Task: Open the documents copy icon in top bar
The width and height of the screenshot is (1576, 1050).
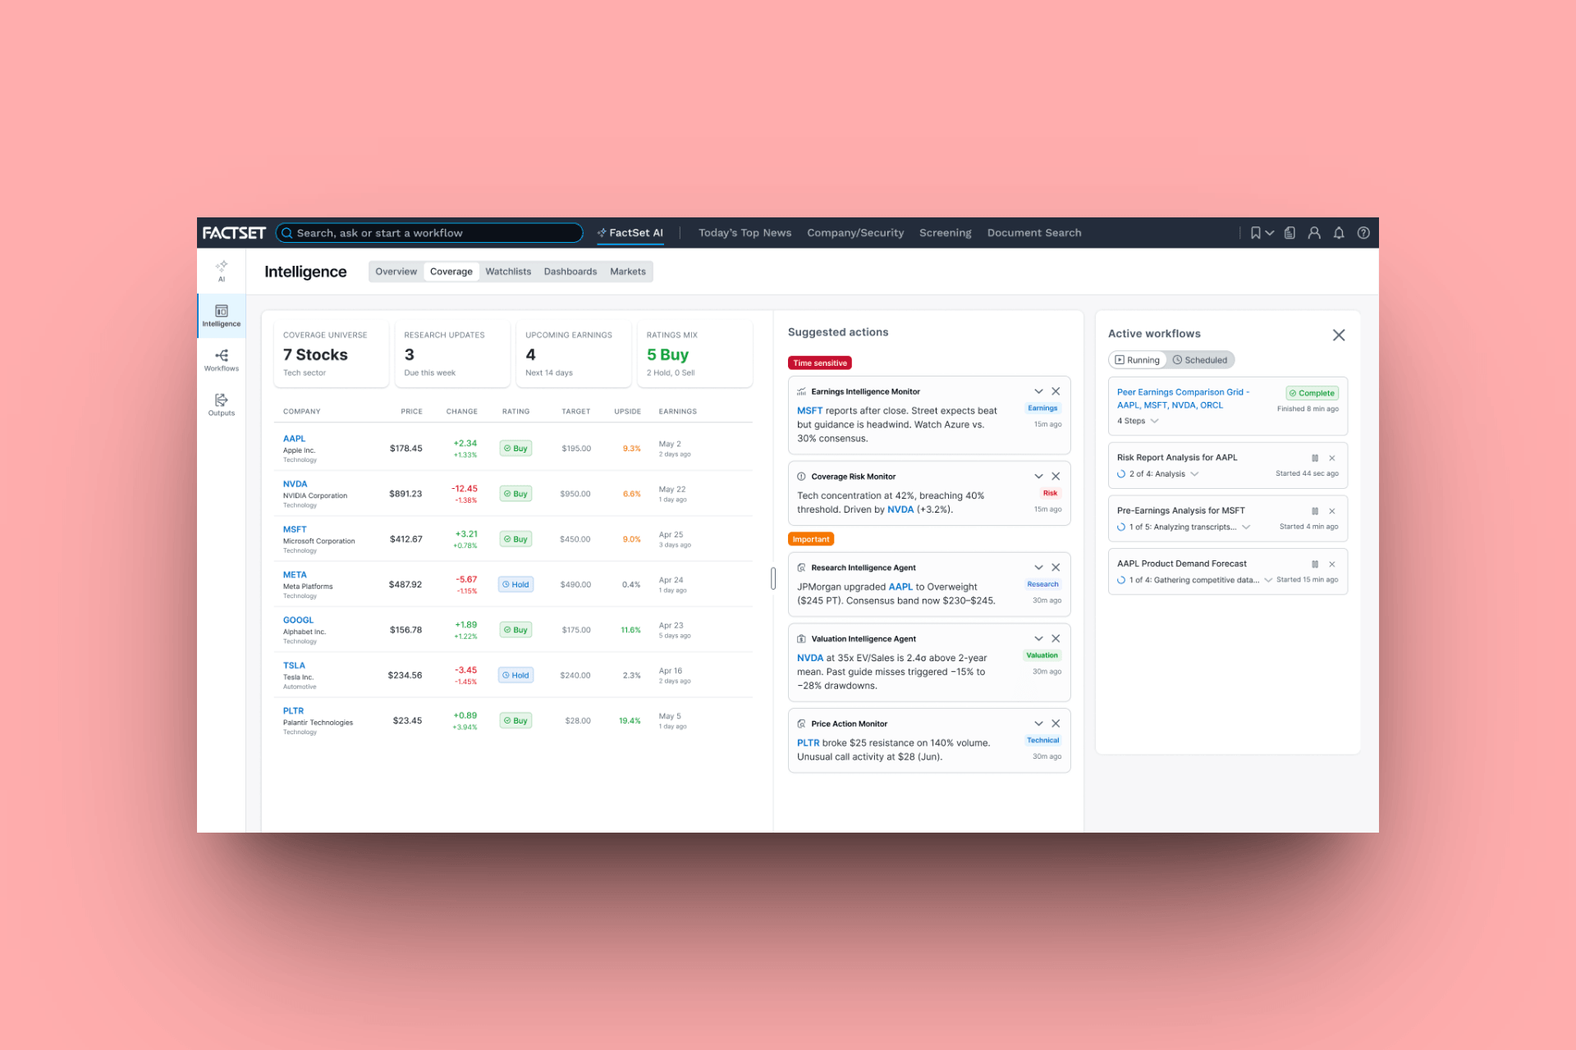Action: click(x=1290, y=233)
